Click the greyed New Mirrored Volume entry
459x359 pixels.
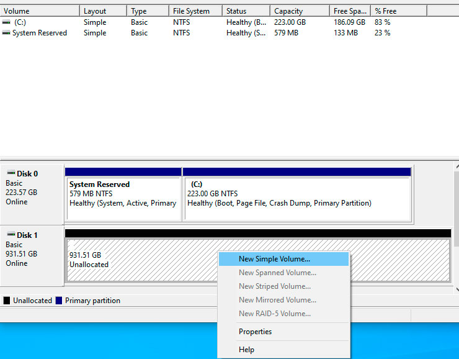pos(283,300)
